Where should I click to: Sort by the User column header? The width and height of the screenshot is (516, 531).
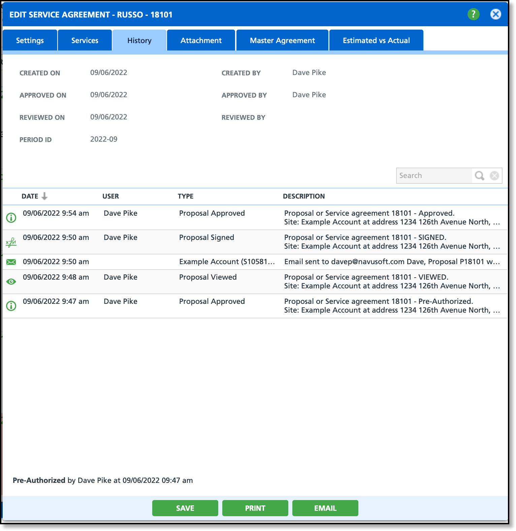coord(111,196)
